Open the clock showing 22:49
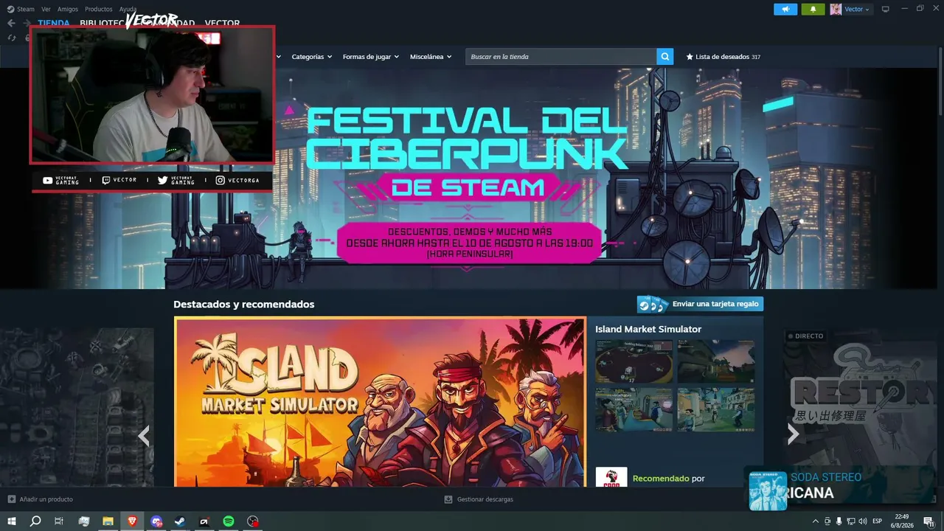This screenshot has height=531, width=944. tap(902, 521)
